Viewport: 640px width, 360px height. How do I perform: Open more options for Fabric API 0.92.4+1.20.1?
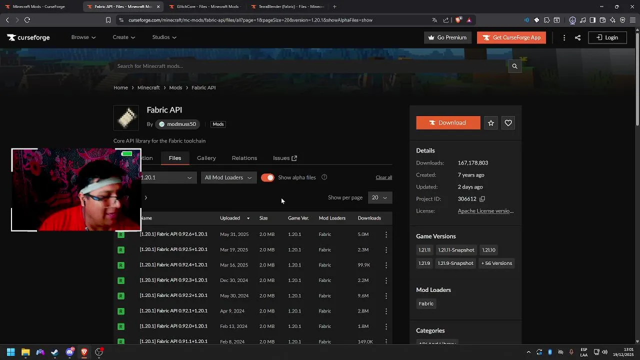pos(386,265)
